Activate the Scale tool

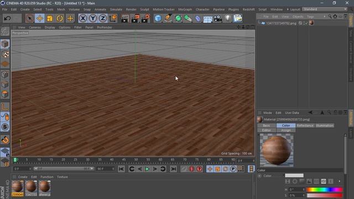tap(50, 18)
